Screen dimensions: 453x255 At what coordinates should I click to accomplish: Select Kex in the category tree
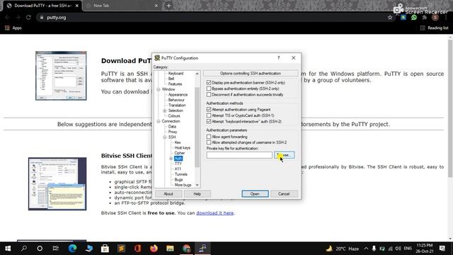coord(178,142)
